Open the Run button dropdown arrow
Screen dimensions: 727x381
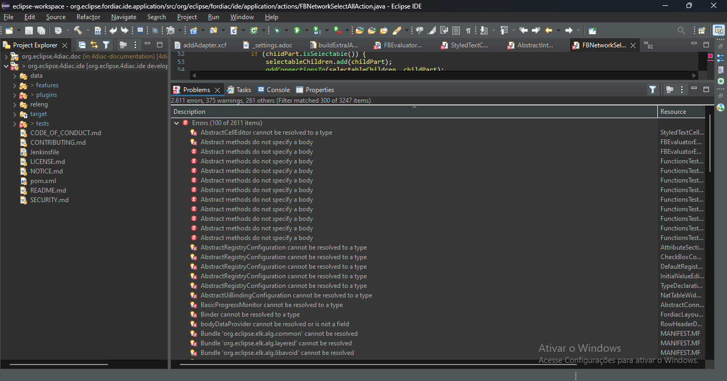307,30
